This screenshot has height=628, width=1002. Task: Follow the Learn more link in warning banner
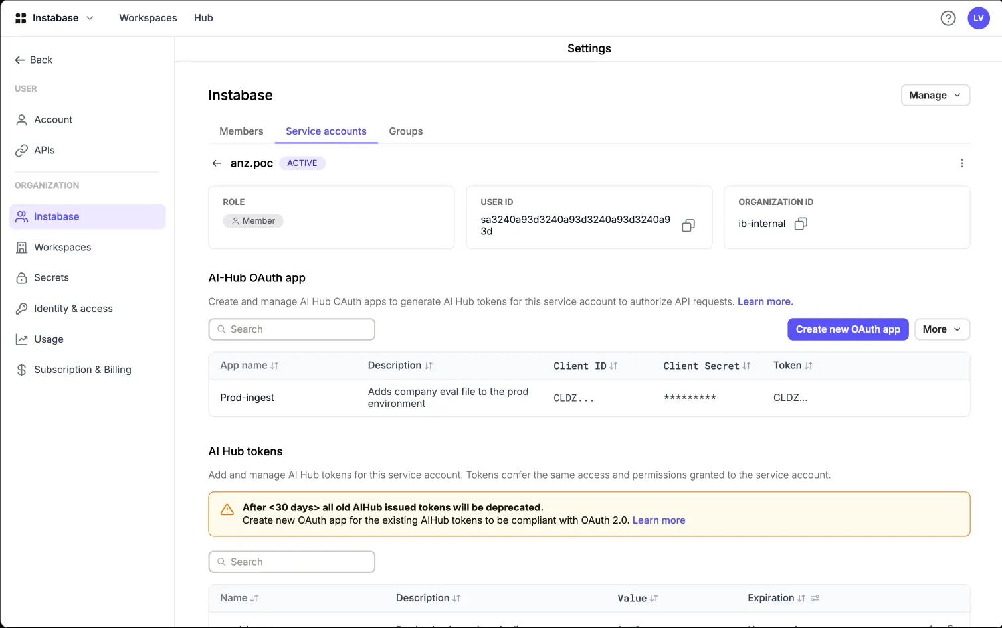[x=658, y=520]
